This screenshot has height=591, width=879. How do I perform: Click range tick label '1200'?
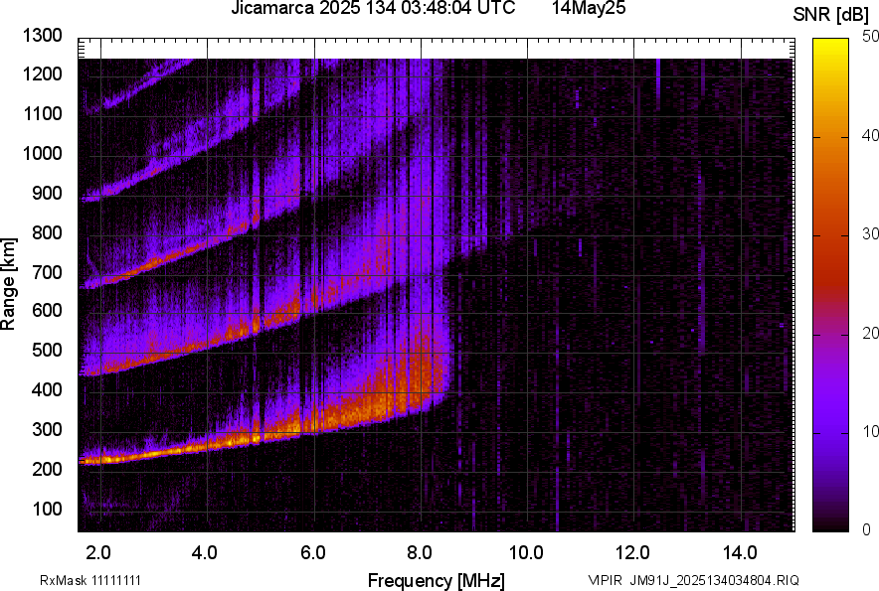click(42, 74)
